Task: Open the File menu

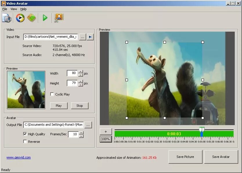Action: tap(5, 9)
